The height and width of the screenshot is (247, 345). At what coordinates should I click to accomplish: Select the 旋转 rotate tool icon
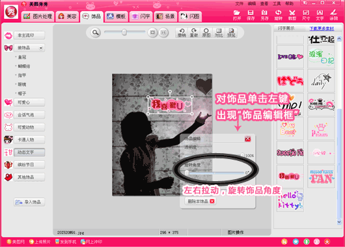click(x=279, y=15)
